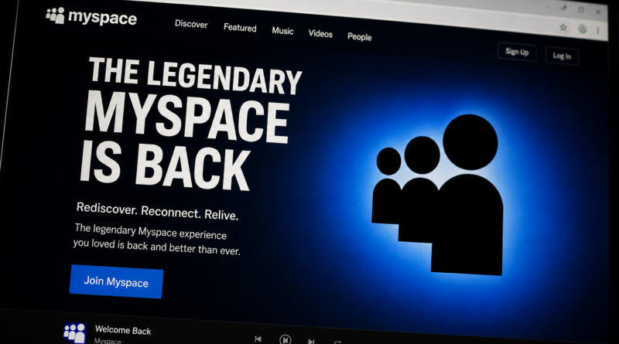619x344 pixels.
Task: Click the Log In button
Action: (x=562, y=56)
